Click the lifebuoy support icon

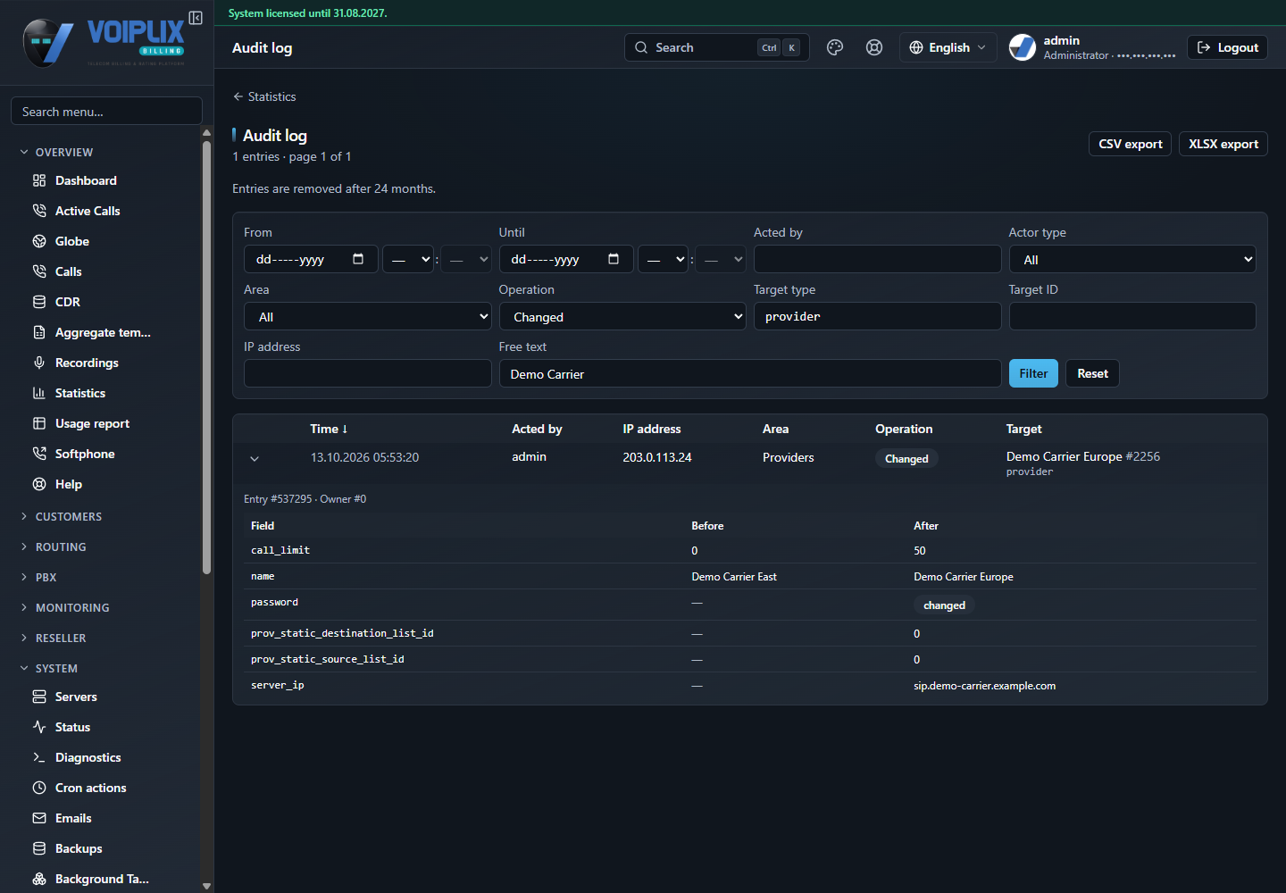tap(874, 47)
